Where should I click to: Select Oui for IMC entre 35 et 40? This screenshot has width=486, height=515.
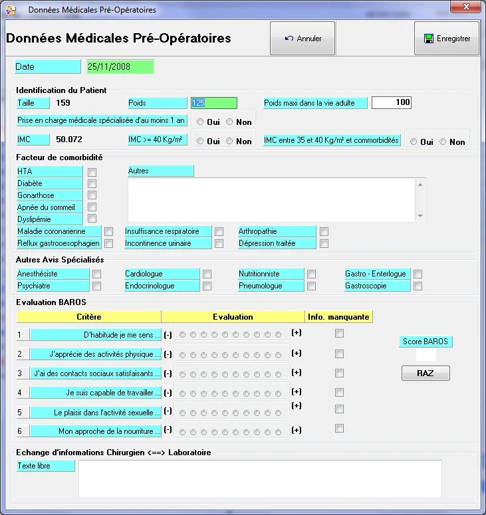(414, 142)
